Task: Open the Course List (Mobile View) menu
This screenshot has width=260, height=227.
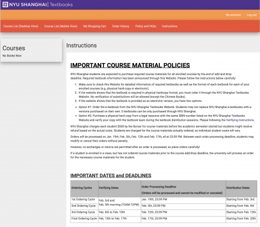Action: 61,26
